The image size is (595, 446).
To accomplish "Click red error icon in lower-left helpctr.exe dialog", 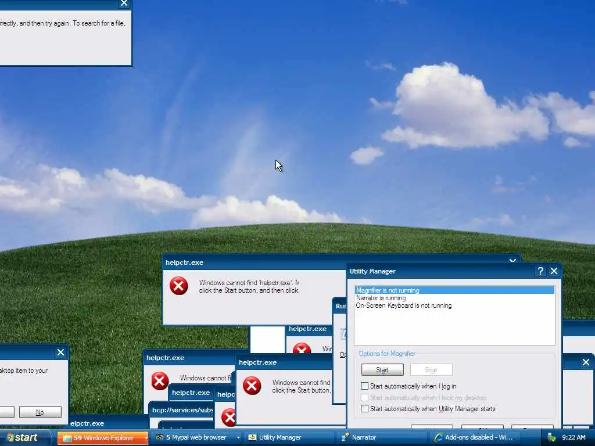I will (160, 381).
